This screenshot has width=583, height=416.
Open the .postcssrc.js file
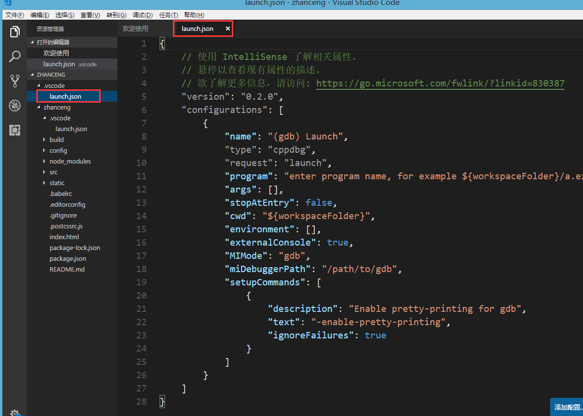click(73, 225)
